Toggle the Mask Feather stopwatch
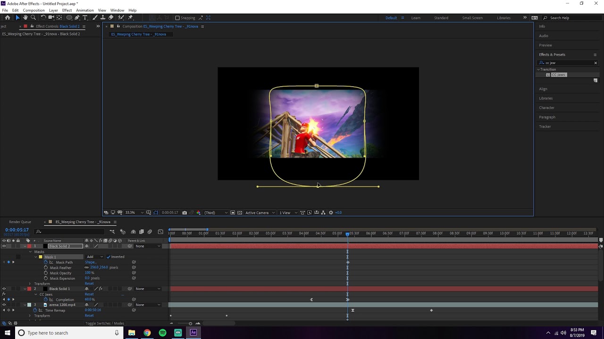The width and height of the screenshot is (604, 339). click(46, 268)
